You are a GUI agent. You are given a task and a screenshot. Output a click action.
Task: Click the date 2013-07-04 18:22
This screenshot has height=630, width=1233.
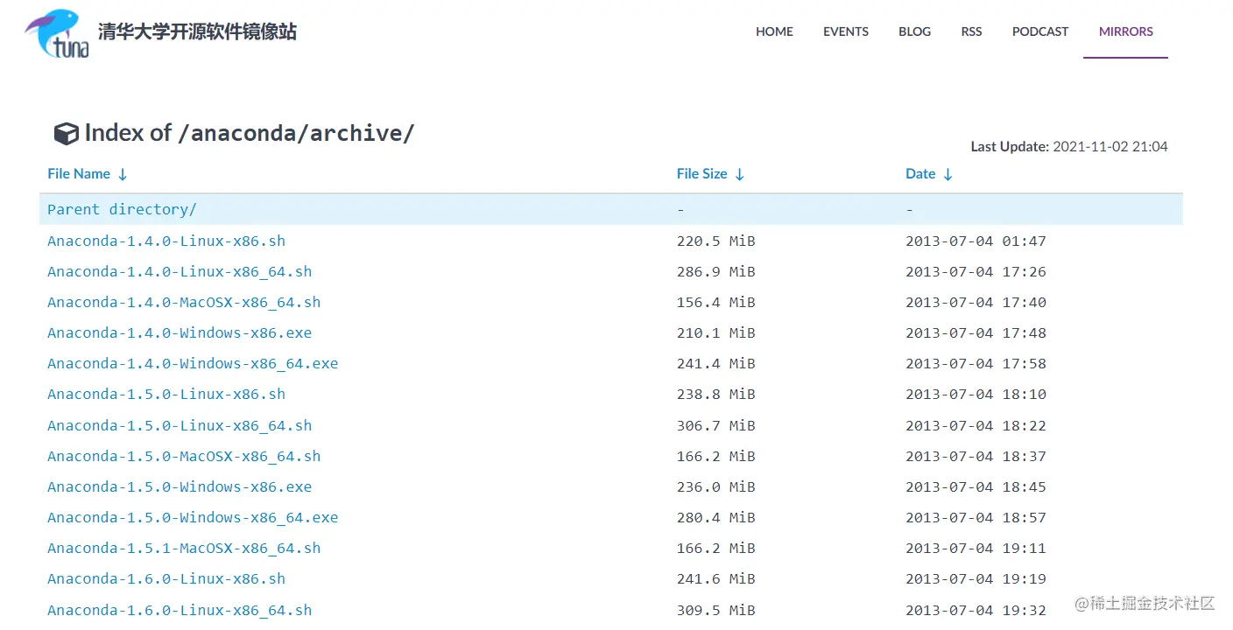[x=976, y=425]
